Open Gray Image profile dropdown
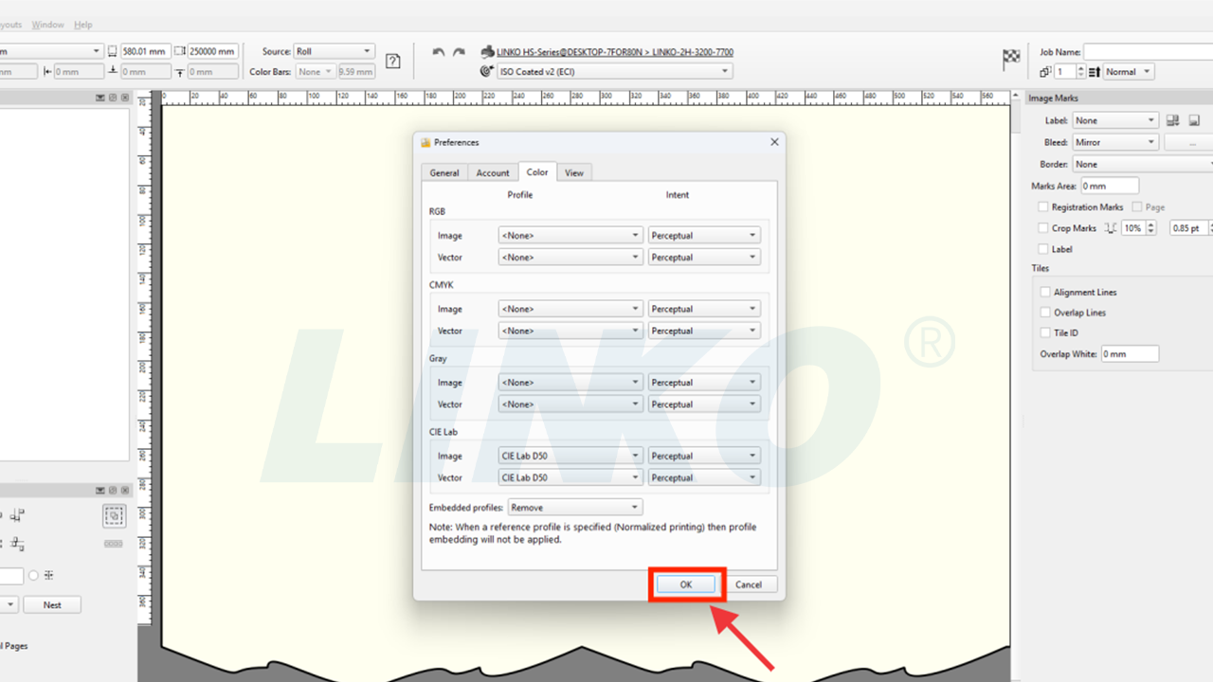 570,383
